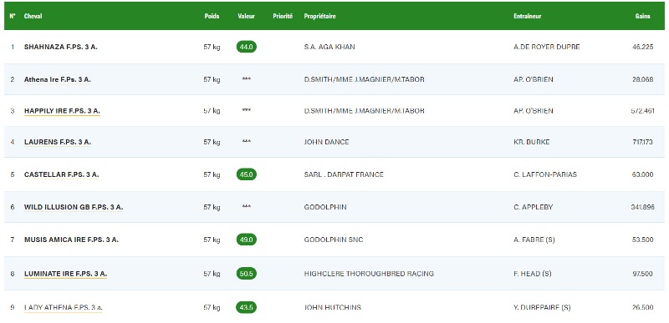The width and height of the screenshot is (669, 323).
Task: Click the green 50.5 value badge
Action: pyautogui.click(x=246, y=274)
